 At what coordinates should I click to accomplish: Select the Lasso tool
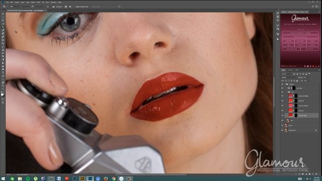coord(3,20)
